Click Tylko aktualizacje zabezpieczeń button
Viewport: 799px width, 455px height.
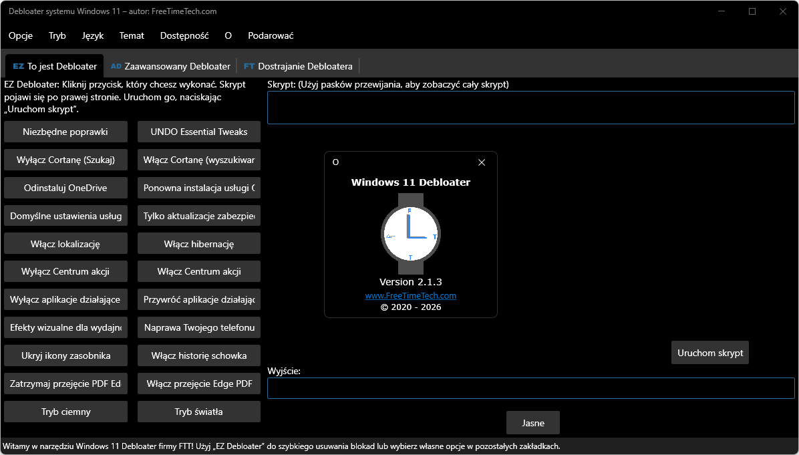coord(198,216)
